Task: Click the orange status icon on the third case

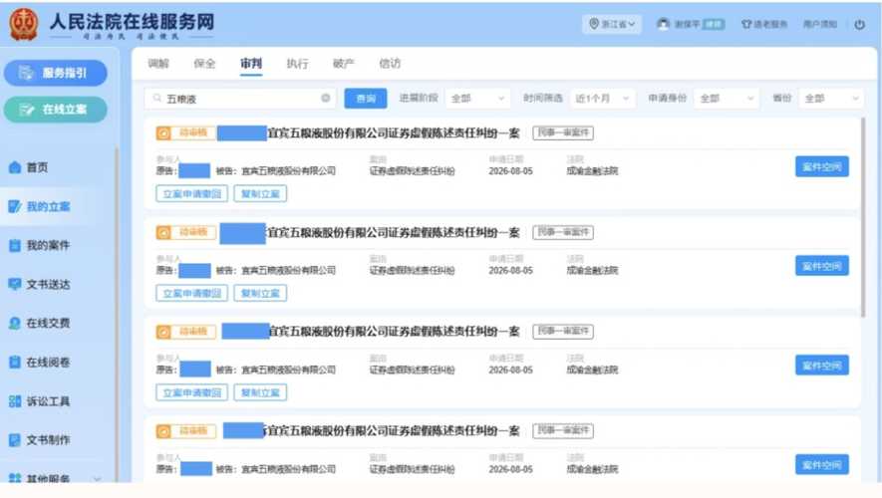Action: point(163,332)
